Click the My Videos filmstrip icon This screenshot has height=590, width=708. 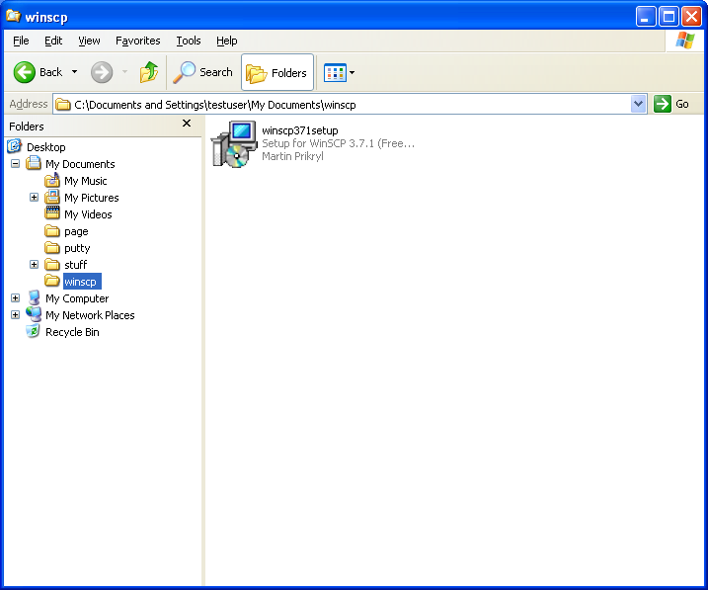(52, 212)
